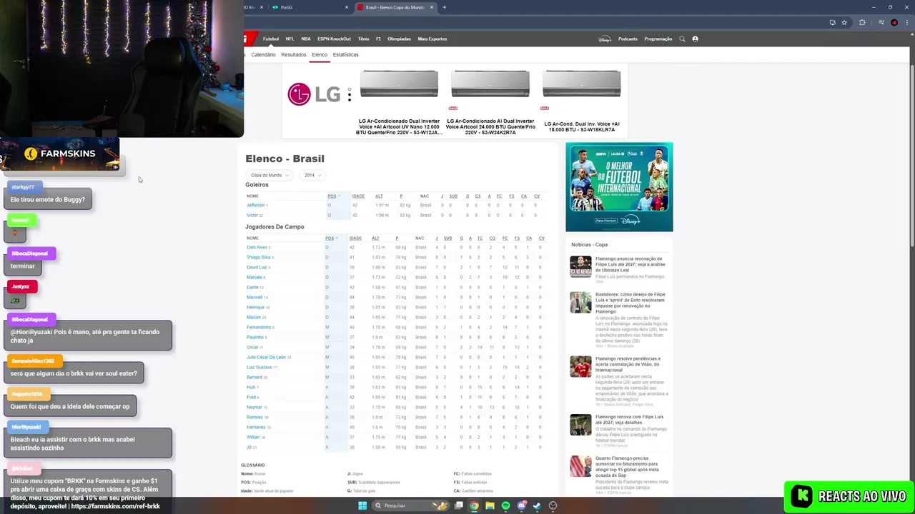
Task: Open the F1 section
Action: point(379,39)
